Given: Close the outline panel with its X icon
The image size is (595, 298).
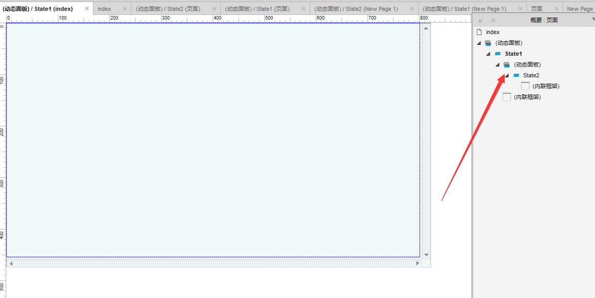Looking at the screenshot, I should [x=493, y=21].
